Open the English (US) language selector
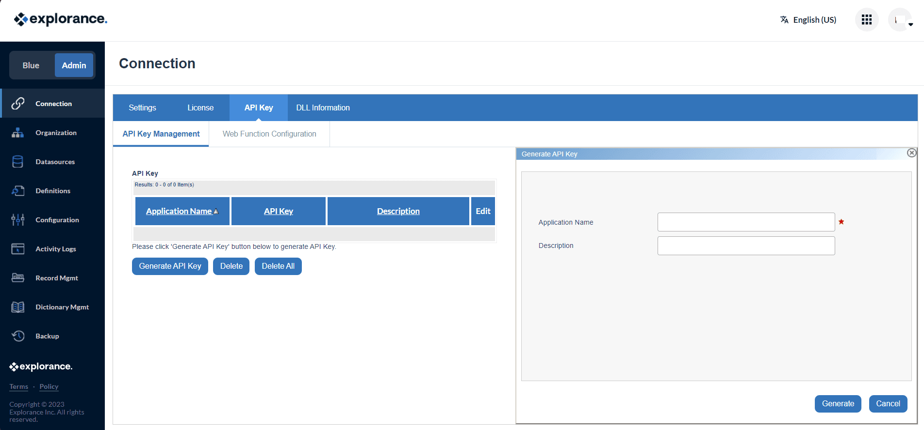This screenshot has height=430, width=924. [808, 20]
